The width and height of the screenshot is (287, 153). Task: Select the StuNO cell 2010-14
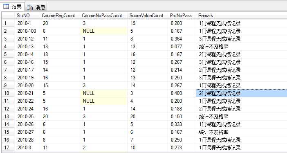27,54
